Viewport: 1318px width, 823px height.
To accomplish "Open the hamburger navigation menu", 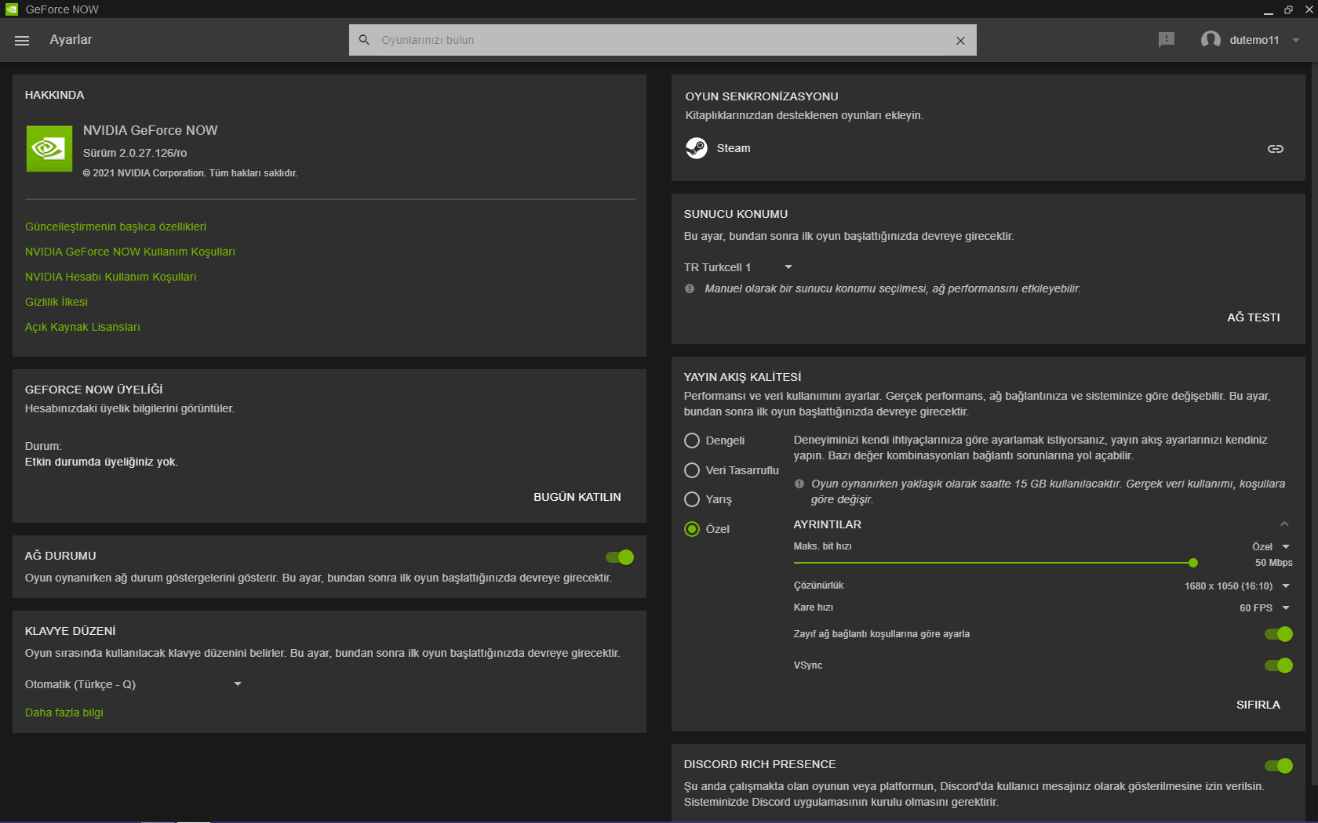I will (22, 40).
